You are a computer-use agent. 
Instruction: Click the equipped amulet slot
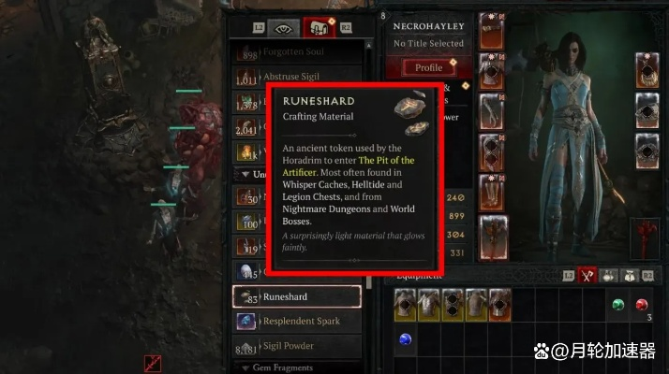(x=647, y=71)
